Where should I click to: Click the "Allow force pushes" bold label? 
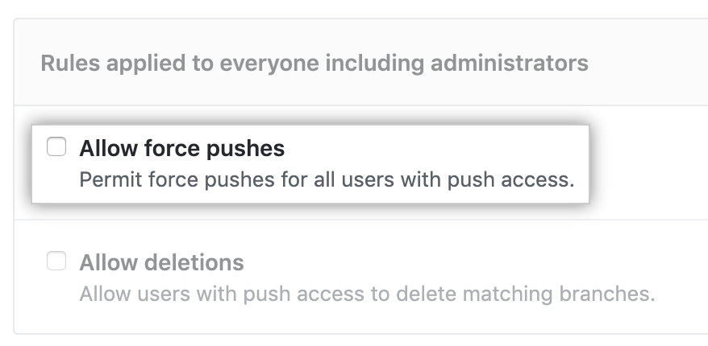(x=181, y=149)
